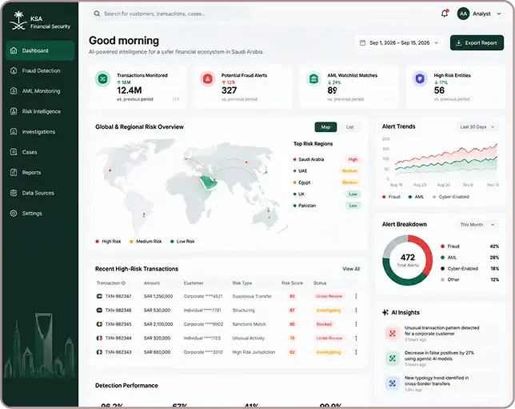Select Egypt in Top Risk Regions

[x=326, y=182]
